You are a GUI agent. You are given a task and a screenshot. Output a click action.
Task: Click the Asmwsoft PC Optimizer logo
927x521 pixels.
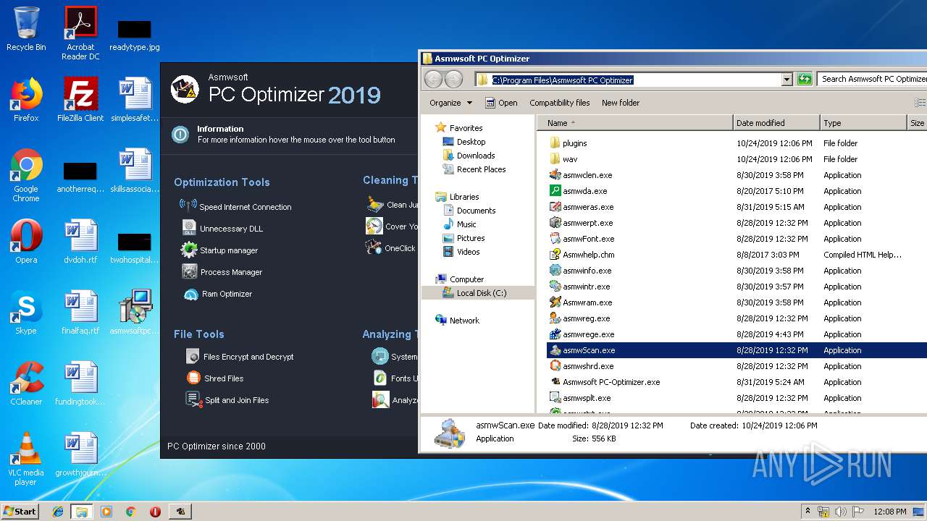(185, 89)
